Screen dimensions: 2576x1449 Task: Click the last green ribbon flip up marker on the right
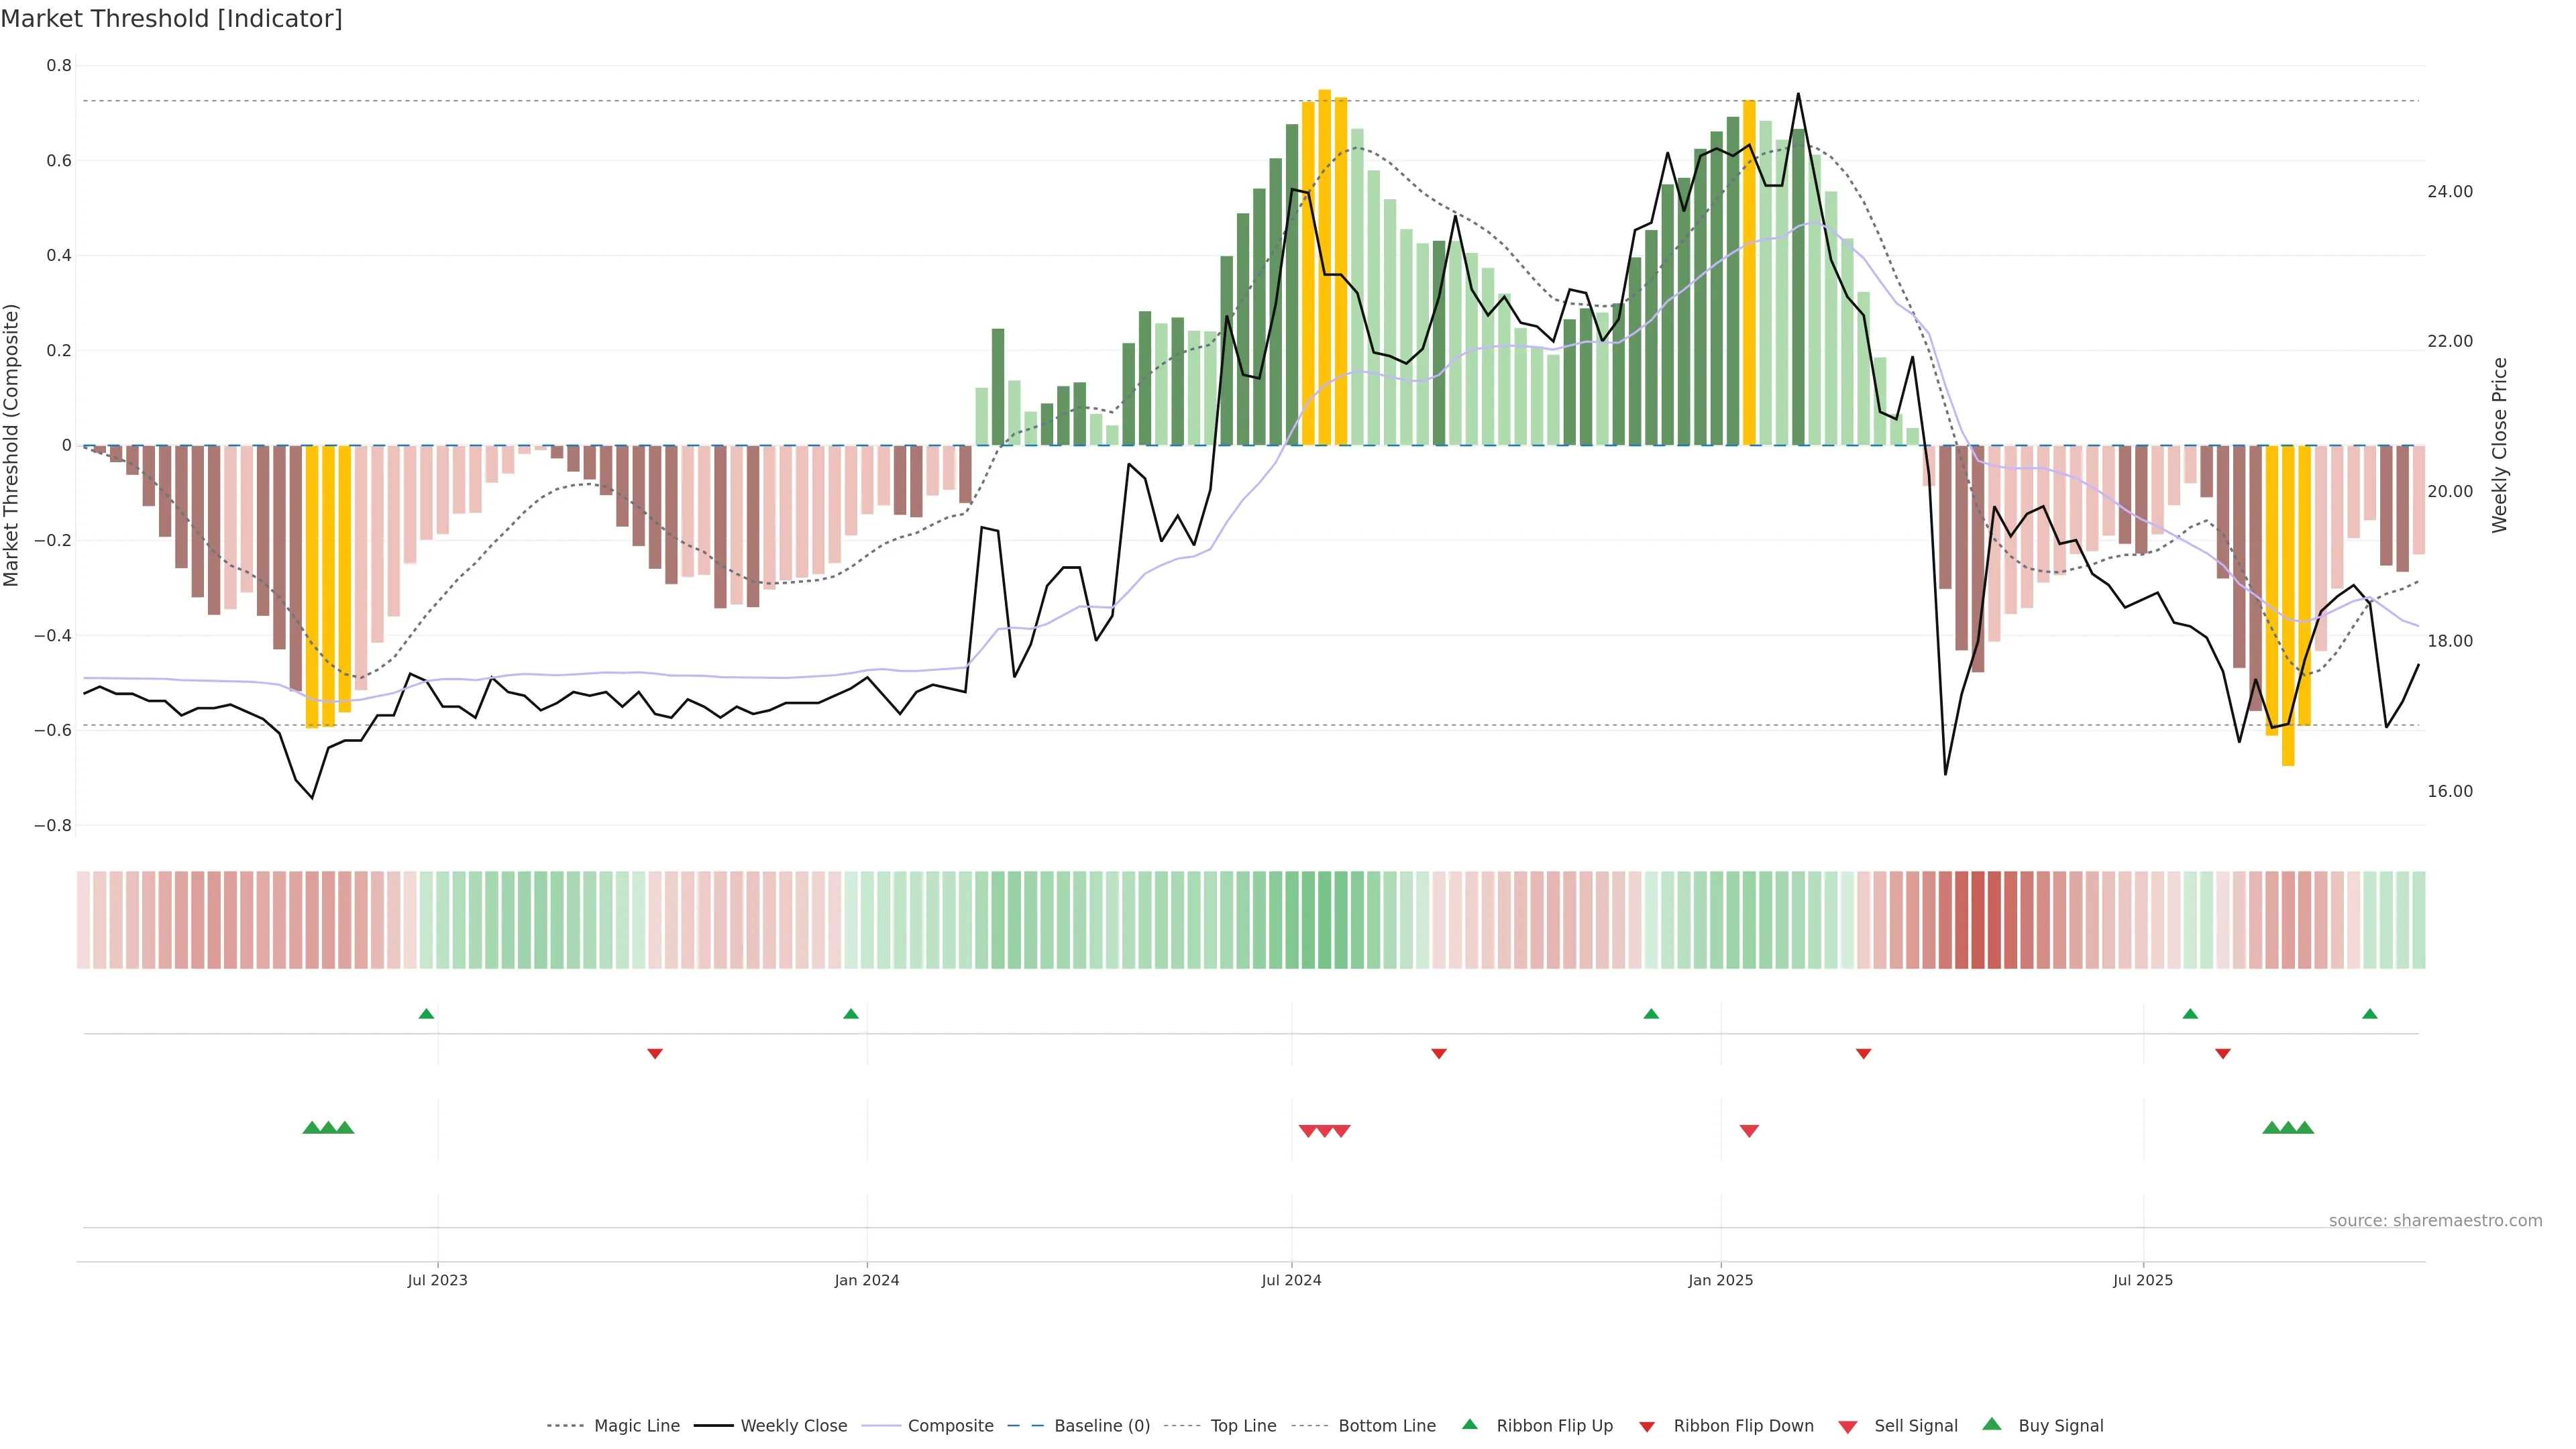point(2369,1014)
